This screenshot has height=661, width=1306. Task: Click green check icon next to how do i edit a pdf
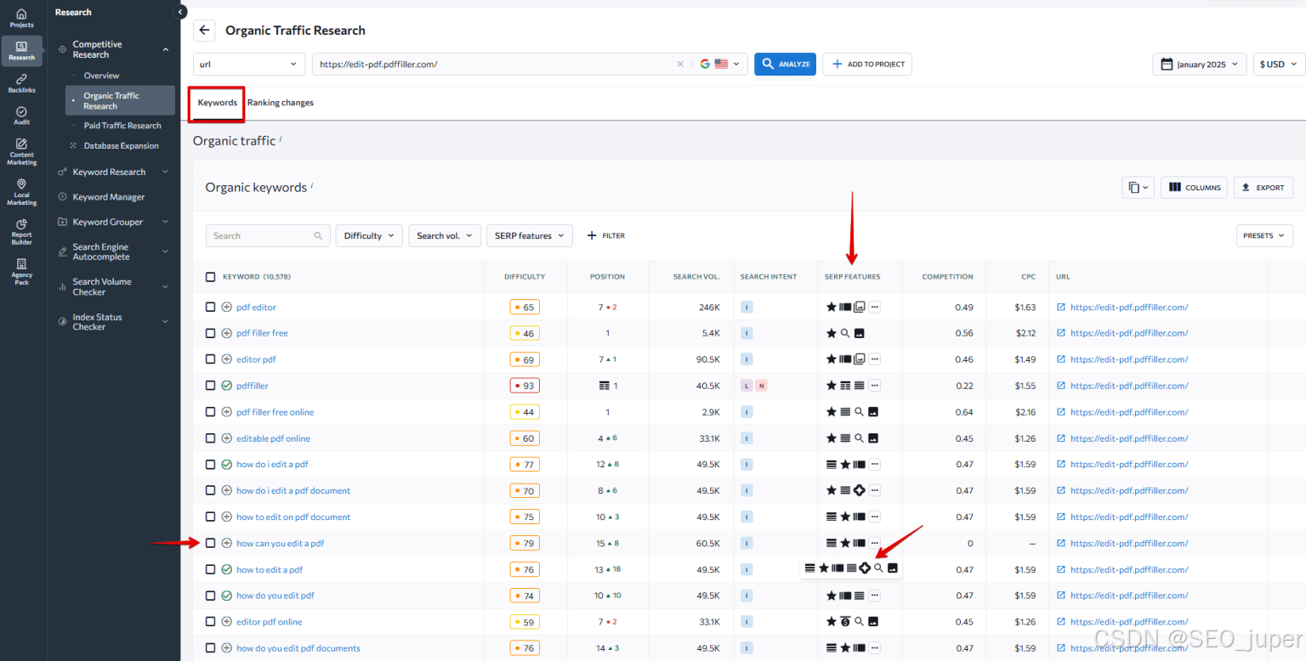(x=226, y=465)
